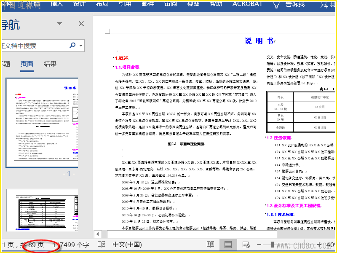Click the horizontal scrollbar left arrow
337x253 pixels.
click(x=98, y=234)
